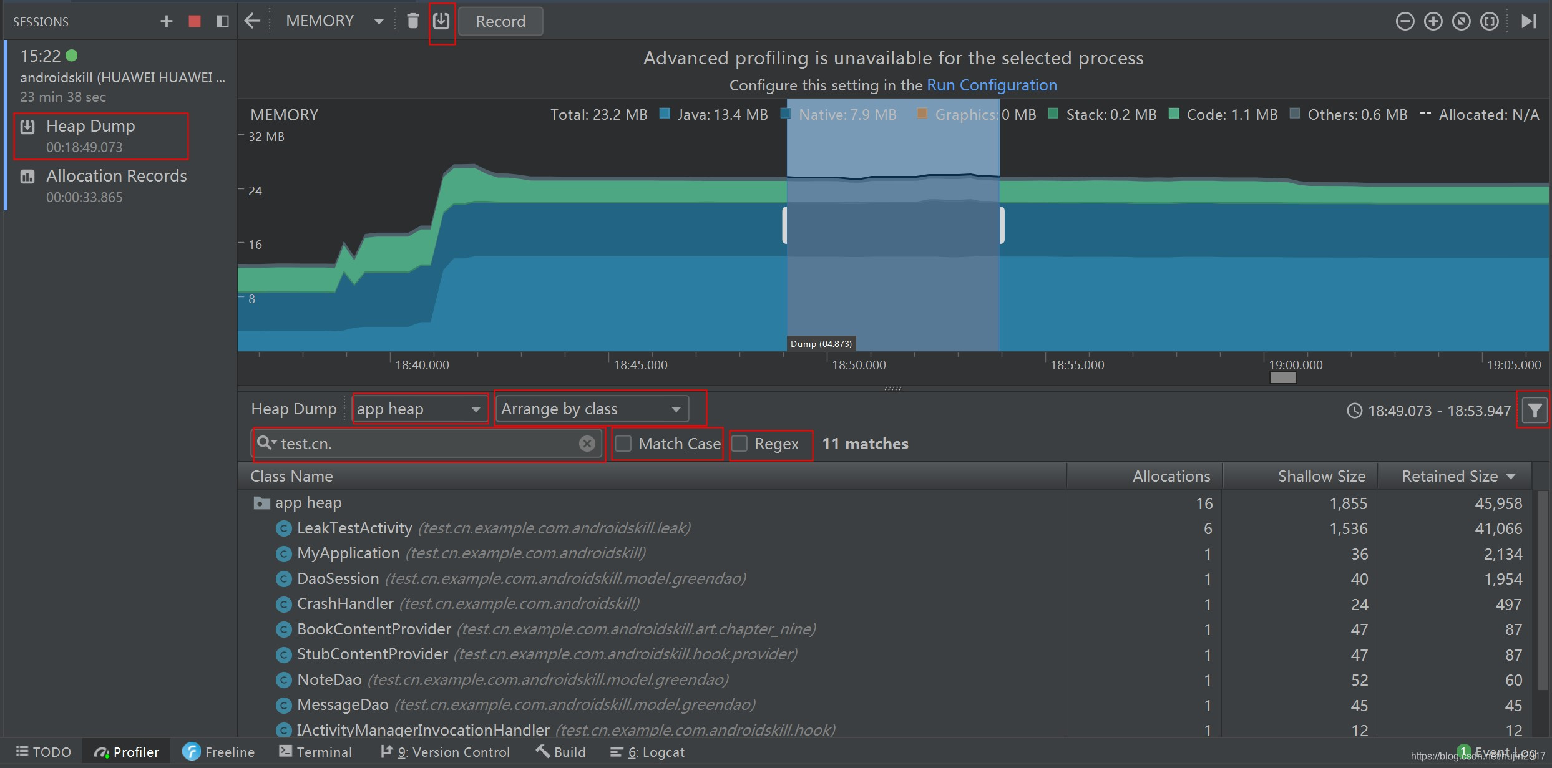The image size is (1552, 768).
Task: Enable the Regex checkbox
Action: pyautogui.click(x=739, y=444)
